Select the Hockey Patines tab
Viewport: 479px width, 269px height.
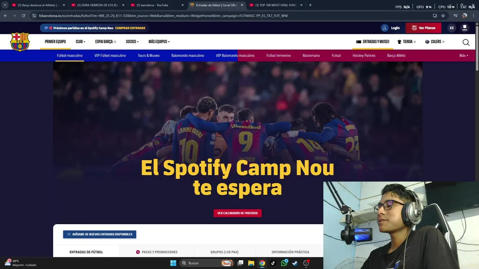(x=364, y=56)
